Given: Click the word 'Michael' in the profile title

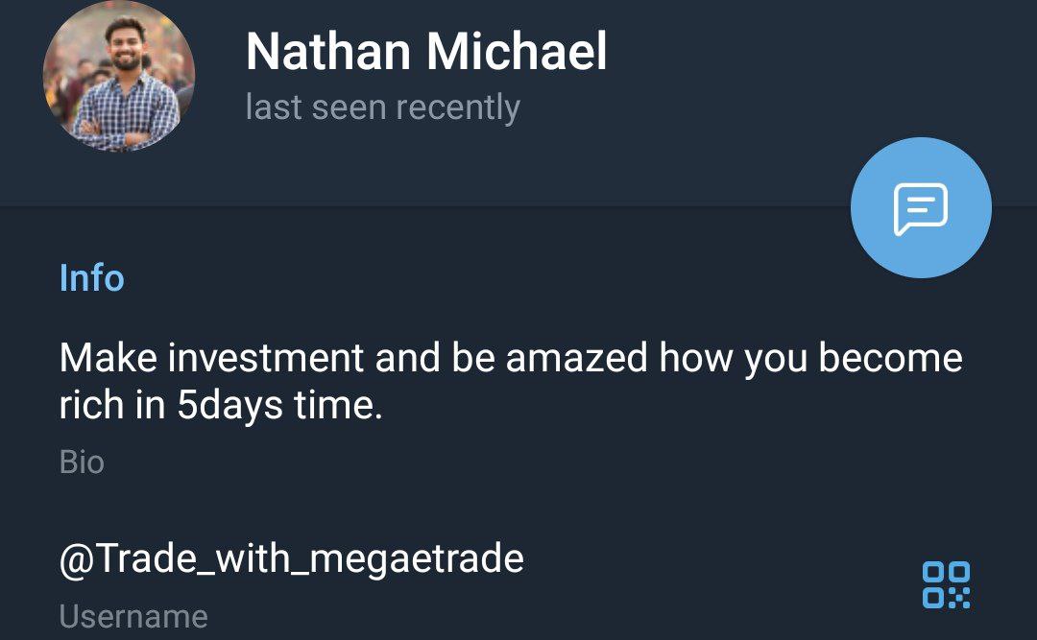Looking at the screenshot, I should (x=517, y=51).
